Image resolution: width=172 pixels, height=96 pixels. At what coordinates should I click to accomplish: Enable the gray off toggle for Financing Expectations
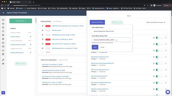pos(162,70)
